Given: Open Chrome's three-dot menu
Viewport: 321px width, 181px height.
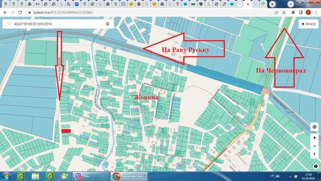Looking at the screenshot, I should (x=316, y=12).
